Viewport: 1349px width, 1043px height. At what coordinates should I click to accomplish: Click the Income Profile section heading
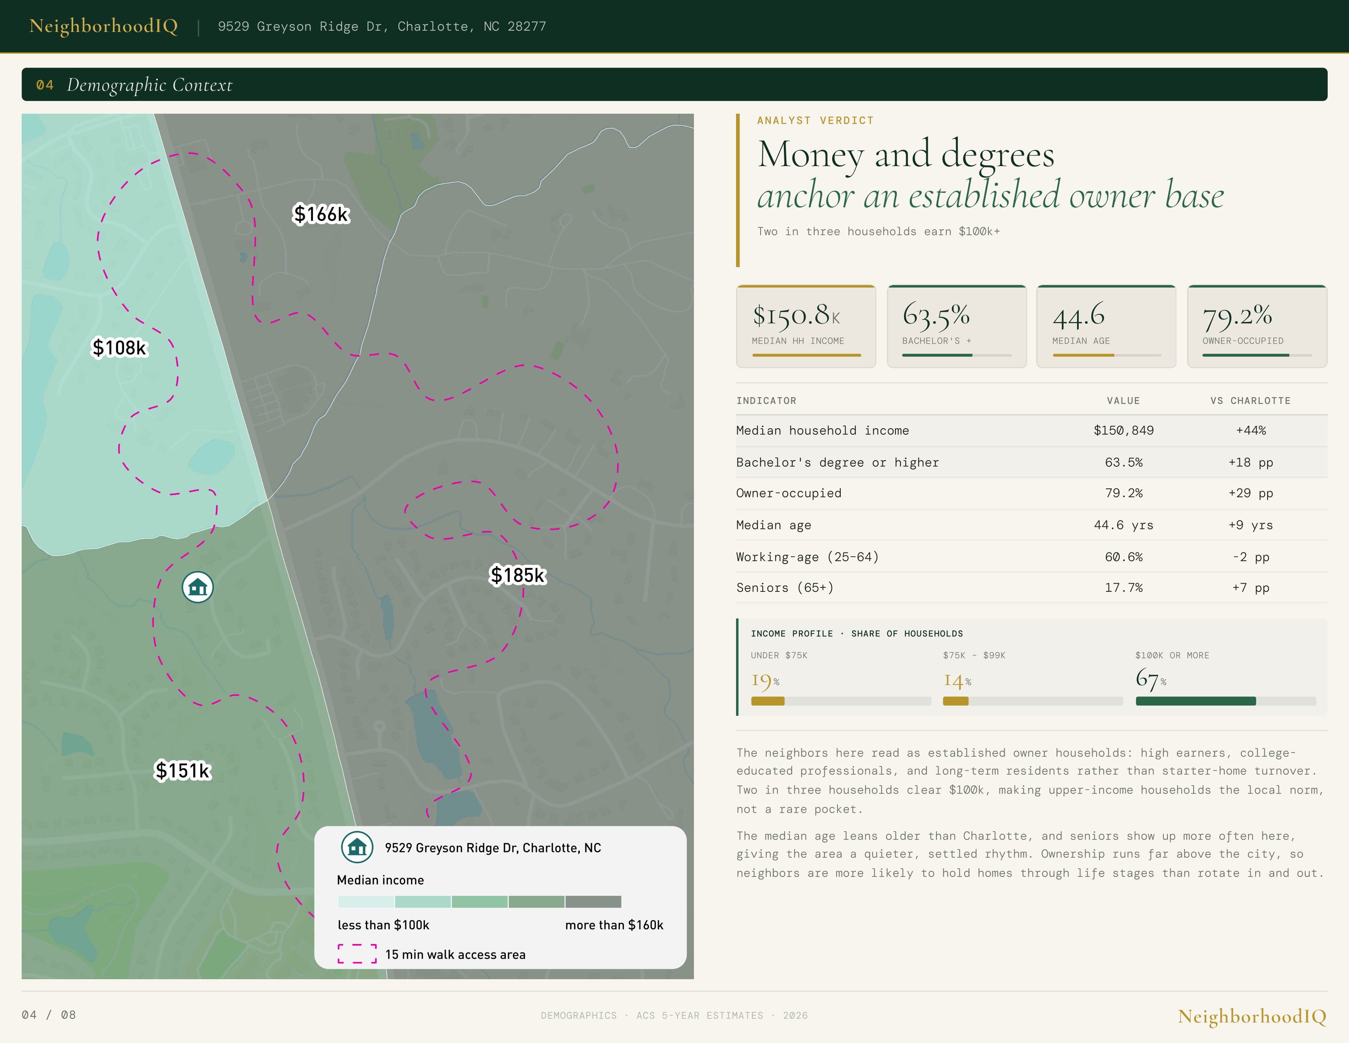857,634
